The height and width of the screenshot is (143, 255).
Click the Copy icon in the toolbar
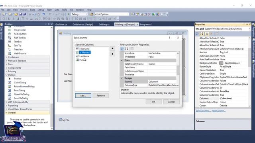click(x=34, y=14)
